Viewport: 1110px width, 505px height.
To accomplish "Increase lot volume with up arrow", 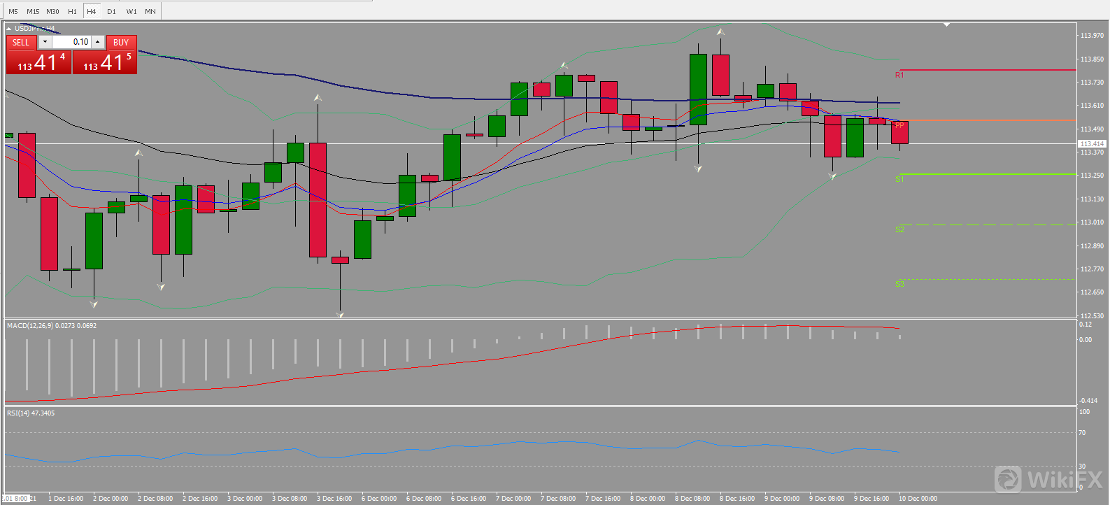I will click(x=98, y=42).
